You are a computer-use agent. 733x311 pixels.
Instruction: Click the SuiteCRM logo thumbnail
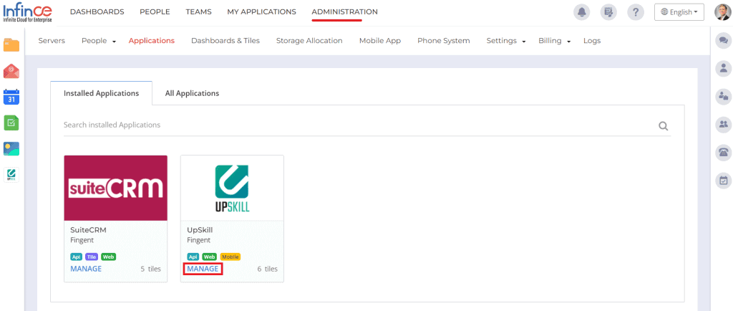(x=115, y=188)
